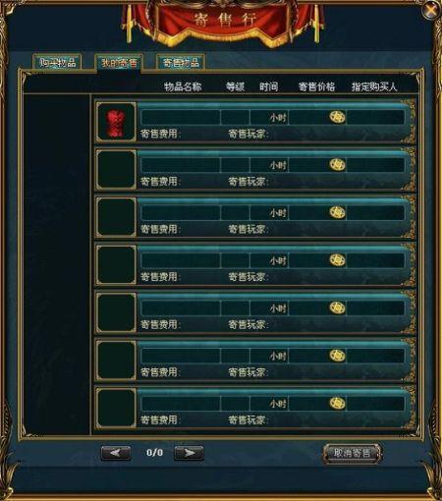Go to next page with right arrow
The height and width of the screenshot is (501, 442).
[189, 453]
